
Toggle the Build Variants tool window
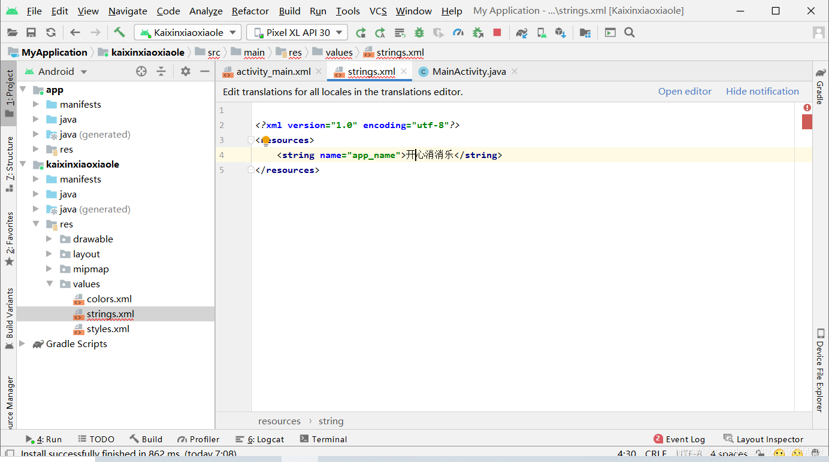coord(9,315)
